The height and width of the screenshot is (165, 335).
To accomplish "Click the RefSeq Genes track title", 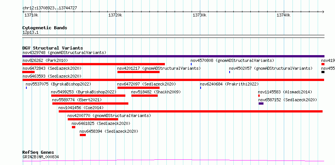I will click(38, 153).
